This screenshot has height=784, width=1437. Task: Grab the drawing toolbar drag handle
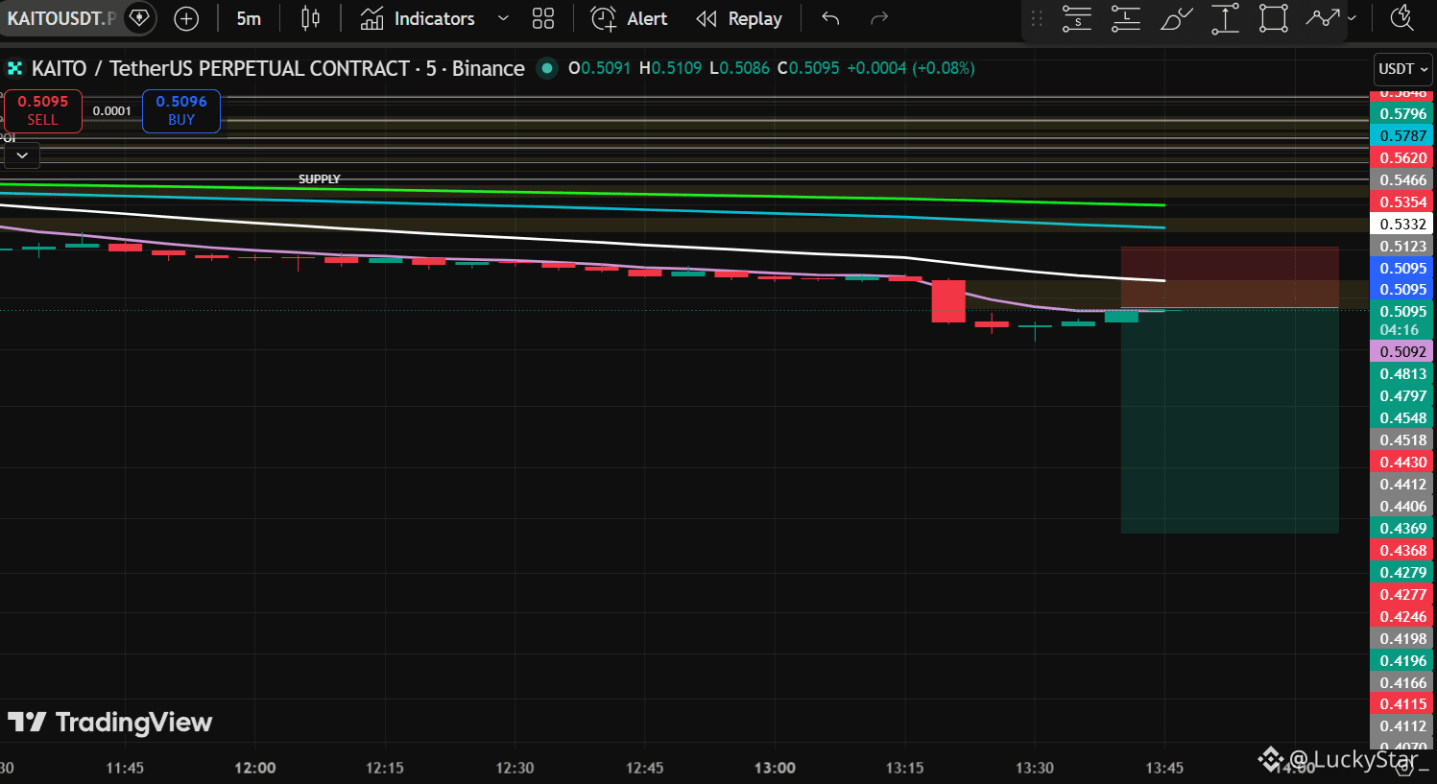click(x=1037, y=18)
